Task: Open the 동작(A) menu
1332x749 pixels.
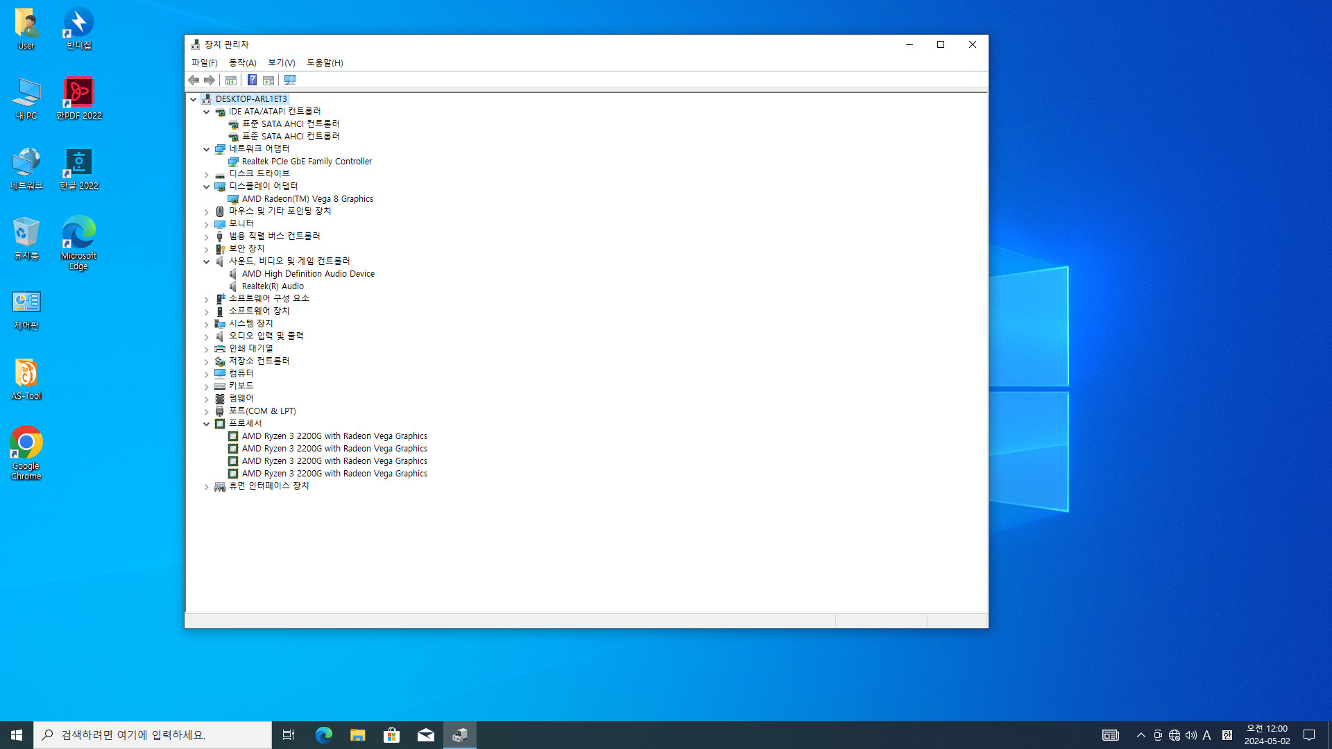Action: click(x=243, y=62)
